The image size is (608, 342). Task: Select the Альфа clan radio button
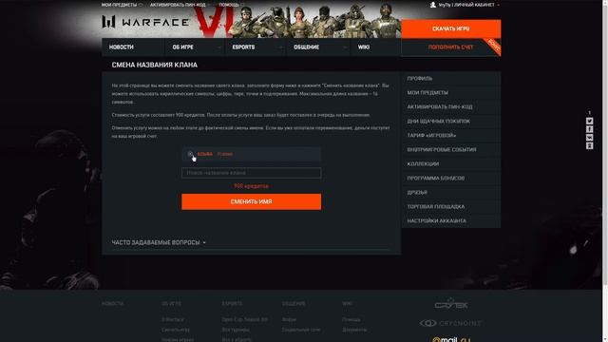(190, 154)
